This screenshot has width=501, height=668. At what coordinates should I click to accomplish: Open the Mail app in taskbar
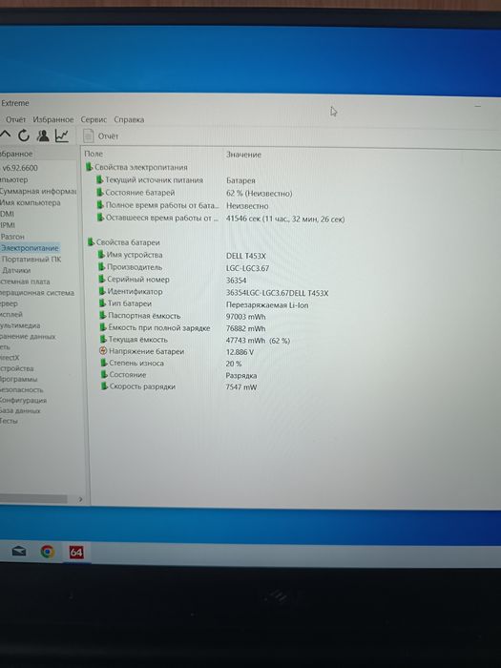[19, 552]
